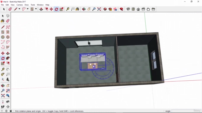This screenshot has width=202, height=113.
Task: Open the Extension Warehouse ruby icon
Action: tap(121, 9)
